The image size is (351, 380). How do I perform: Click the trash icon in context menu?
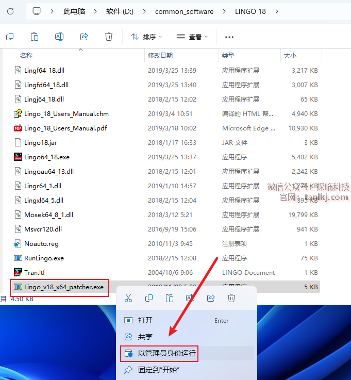tap(231, 298)
